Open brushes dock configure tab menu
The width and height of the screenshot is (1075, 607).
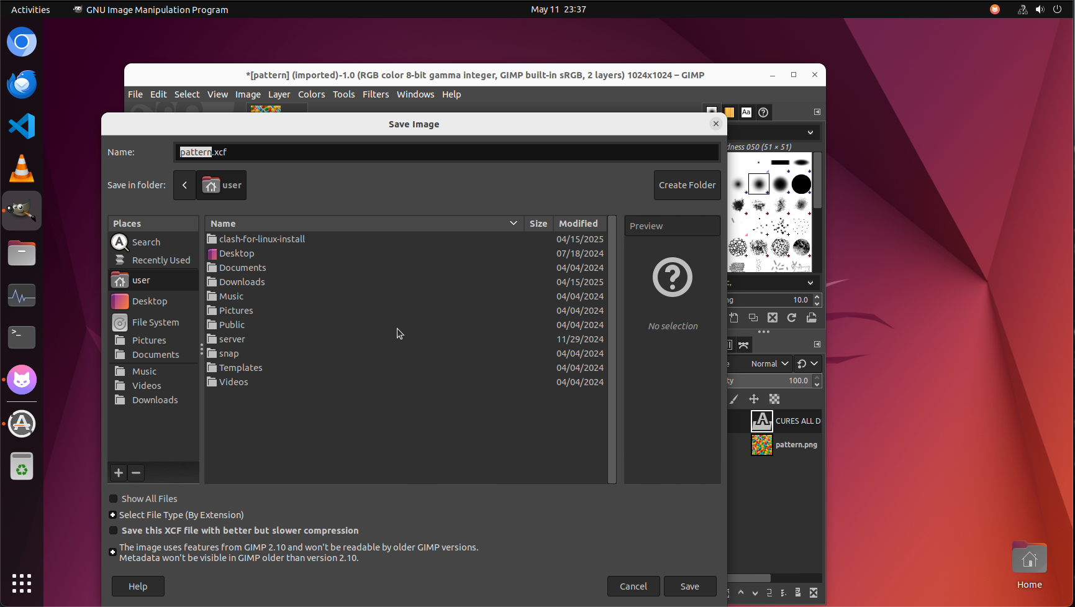pyautogui.click(x=817, y=112)
